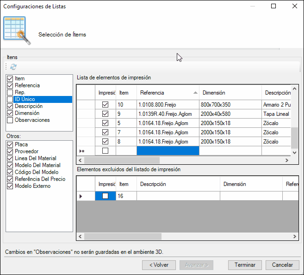
Task: Click right arrow of print list horizontal scrollbar
Action: coord(287,160)
